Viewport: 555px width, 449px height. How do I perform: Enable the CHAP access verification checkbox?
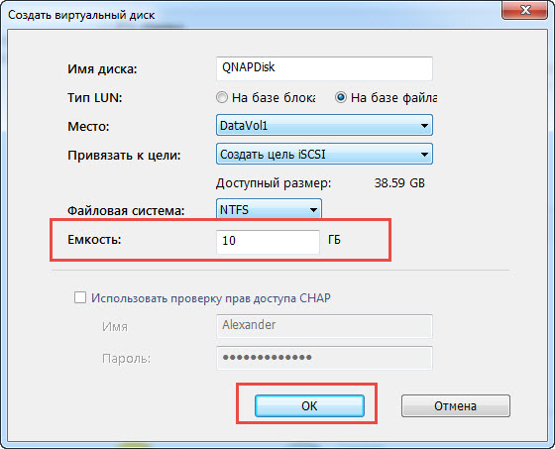coord(80,297)
